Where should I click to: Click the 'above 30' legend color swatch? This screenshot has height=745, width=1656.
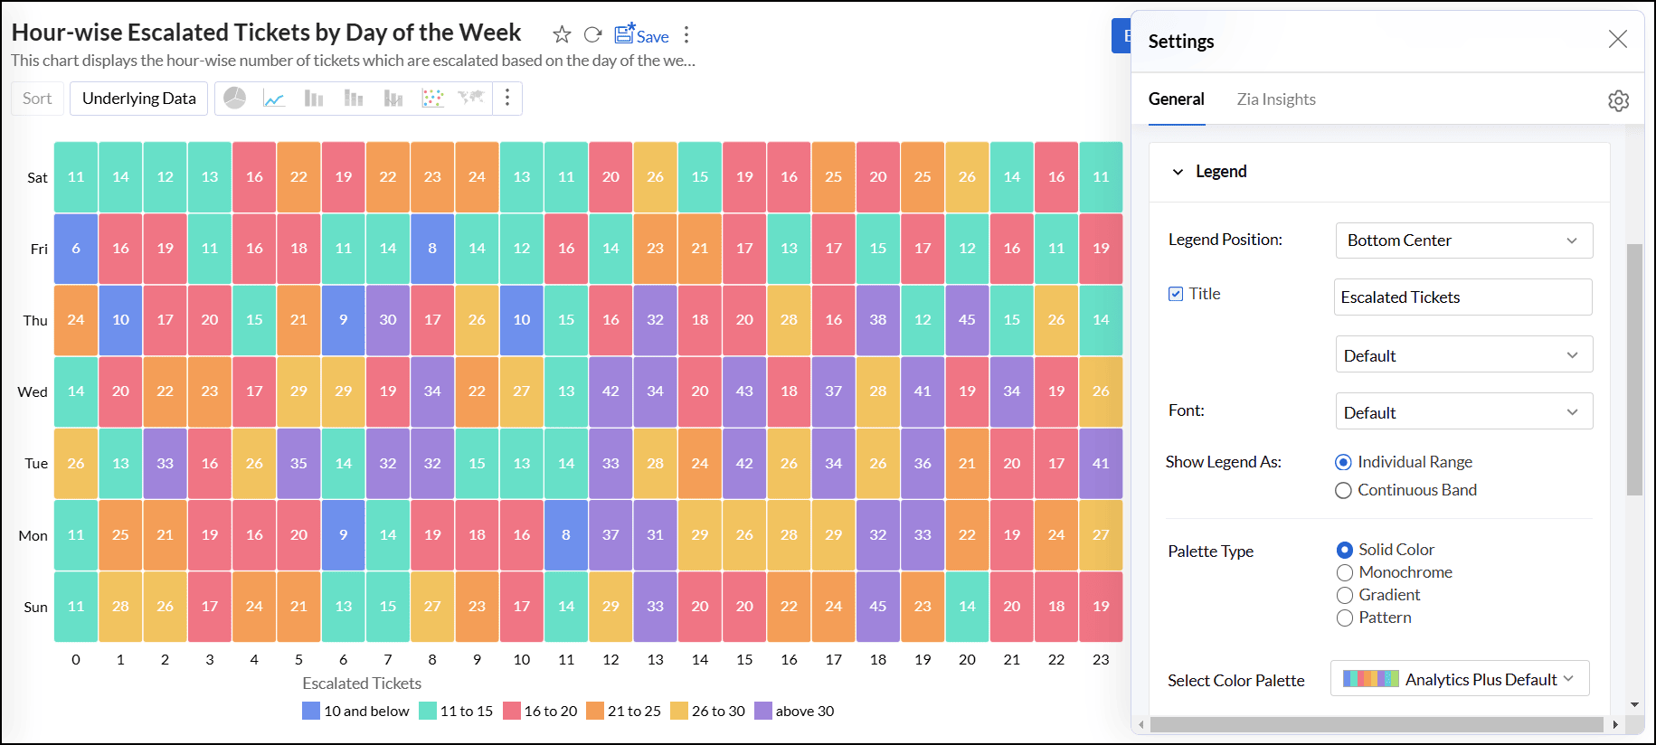pyautogui.click(x=763, y=711)
